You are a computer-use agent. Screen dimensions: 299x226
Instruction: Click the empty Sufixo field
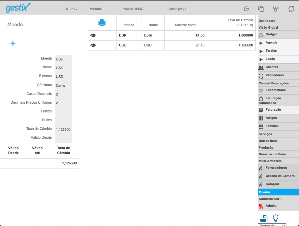pyautogui.click(x=63, y=120)
